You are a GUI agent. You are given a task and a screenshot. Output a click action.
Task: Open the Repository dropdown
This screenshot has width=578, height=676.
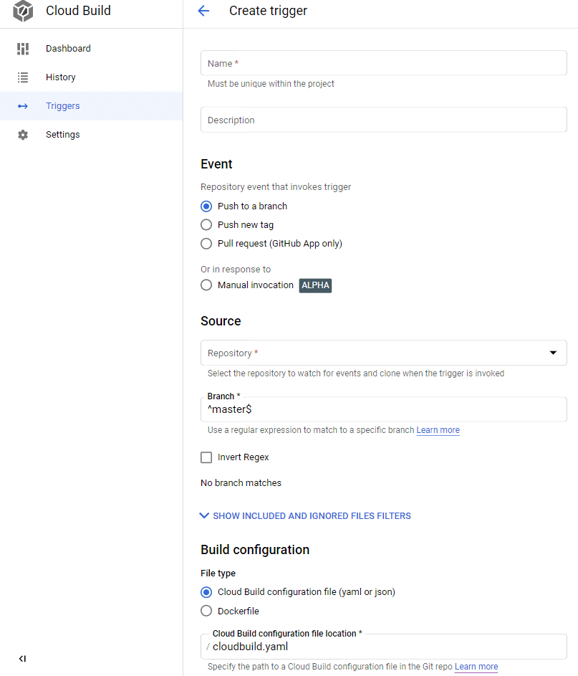[x=384, y=353]
